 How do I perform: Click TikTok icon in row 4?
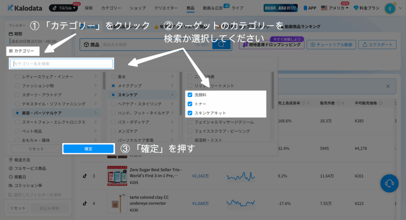pyautogui.click(x=85, y=203)
